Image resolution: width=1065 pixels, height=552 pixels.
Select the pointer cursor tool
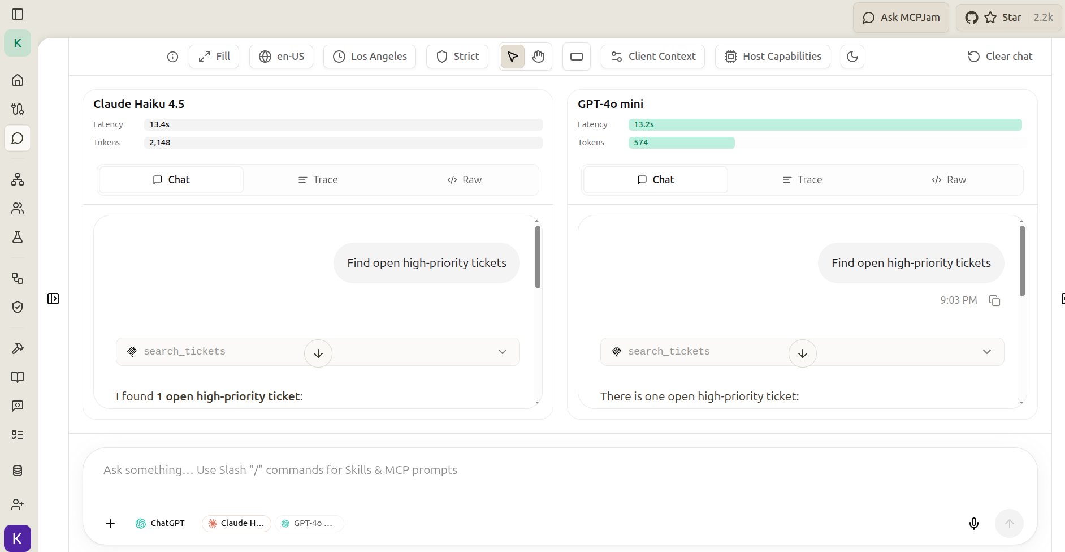513,57
